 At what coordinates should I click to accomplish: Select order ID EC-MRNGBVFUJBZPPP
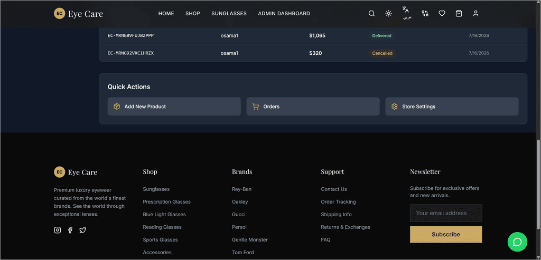point(131,35)
